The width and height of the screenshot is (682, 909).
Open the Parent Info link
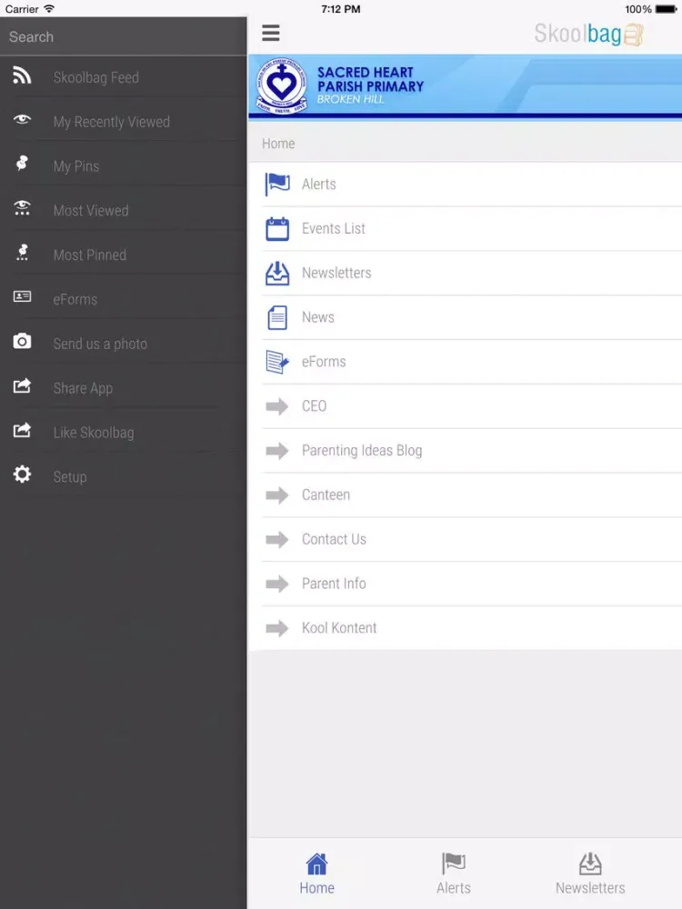tap(334, 584)
